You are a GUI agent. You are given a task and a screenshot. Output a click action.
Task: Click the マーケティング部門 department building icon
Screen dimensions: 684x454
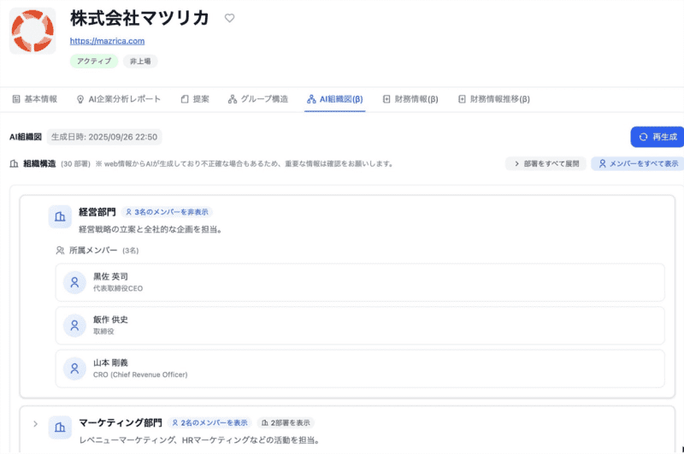[60, 427]
